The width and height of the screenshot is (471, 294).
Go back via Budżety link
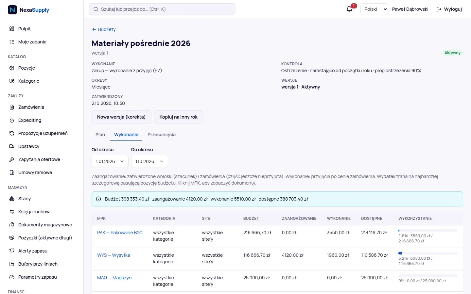(x=104, y=29)
